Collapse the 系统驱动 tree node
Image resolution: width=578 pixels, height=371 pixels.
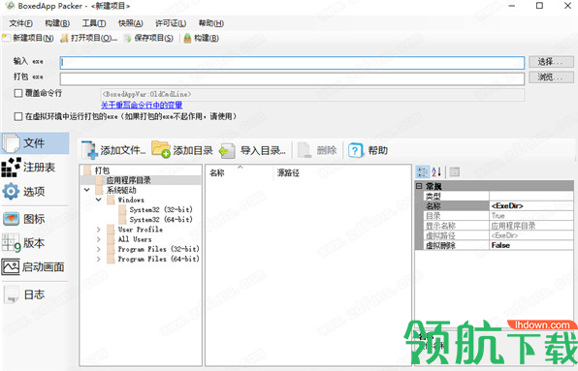click(x=86, y=190)
